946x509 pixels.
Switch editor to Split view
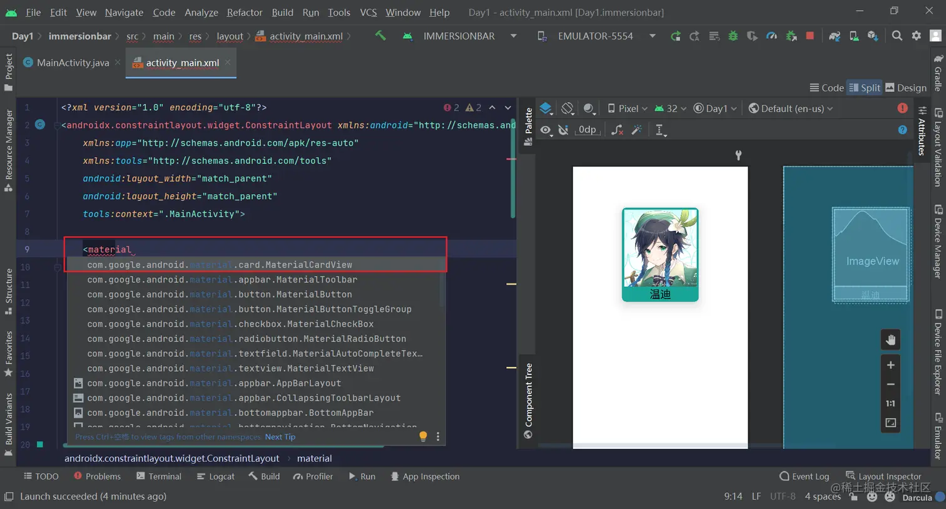pyautogui.click(x=864, y=88)
